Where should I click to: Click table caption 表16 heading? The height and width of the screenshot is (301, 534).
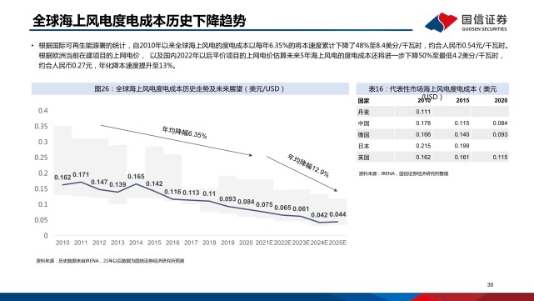[432, 89]
